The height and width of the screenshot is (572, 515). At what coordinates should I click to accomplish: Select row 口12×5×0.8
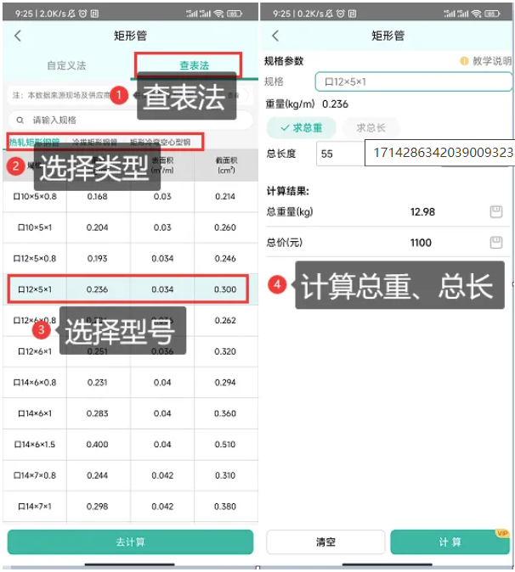click(x=130, y=259)
